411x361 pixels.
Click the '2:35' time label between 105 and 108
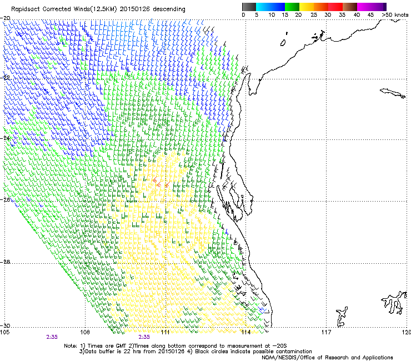52,337
